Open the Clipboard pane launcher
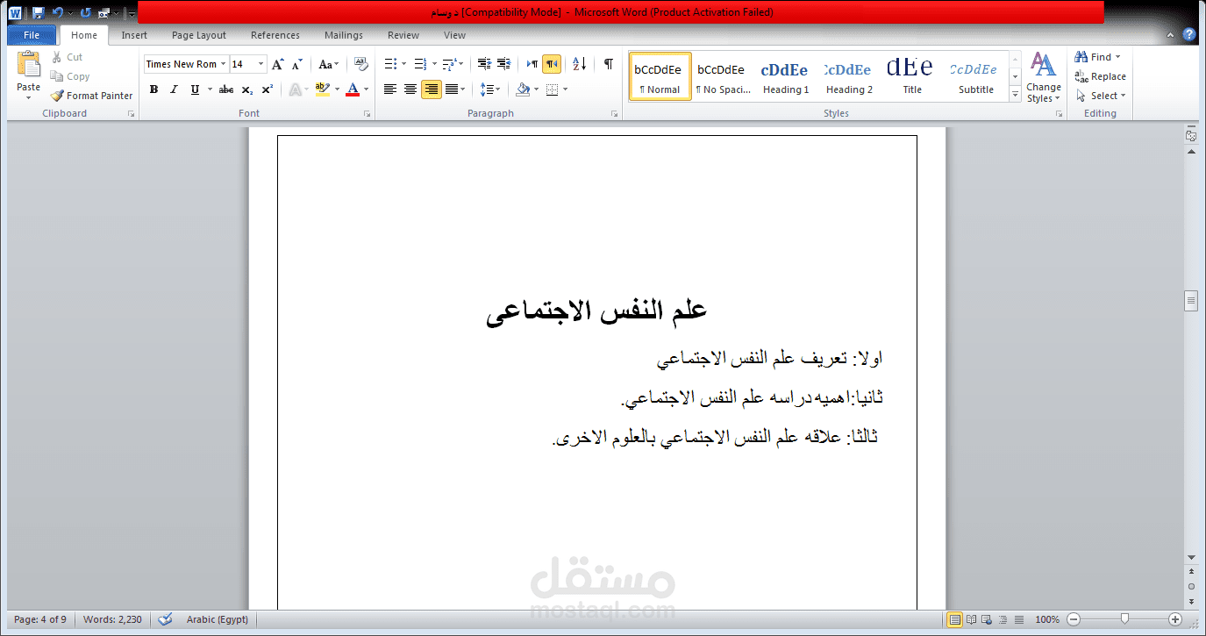Viewport: 1206px width, 636px height. (132, 114)
